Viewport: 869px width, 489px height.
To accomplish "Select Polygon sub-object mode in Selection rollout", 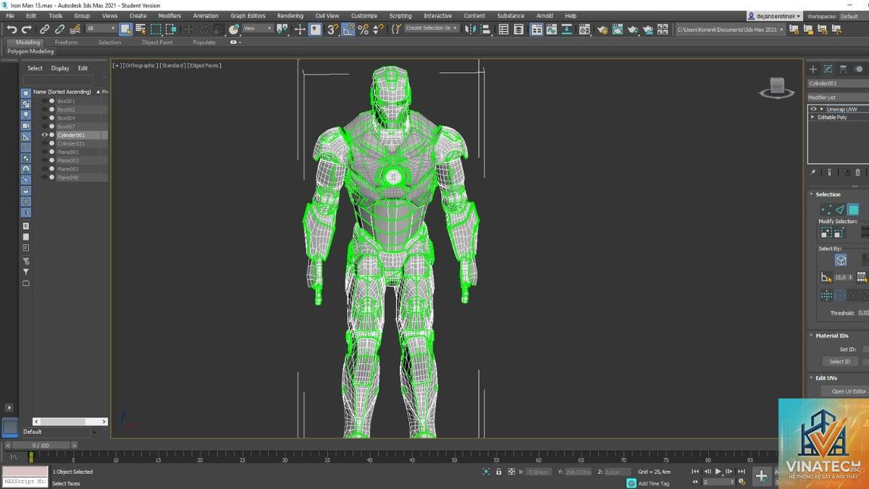I will tap(853, 210).
